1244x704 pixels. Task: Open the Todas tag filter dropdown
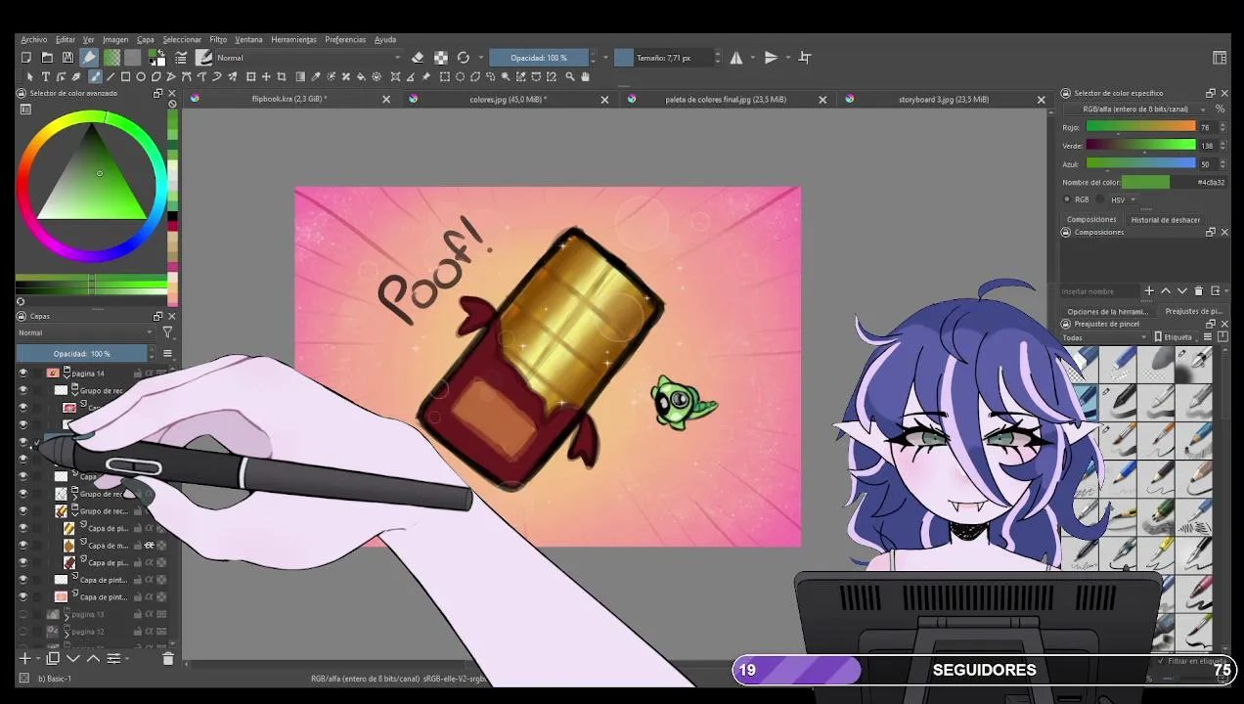pyautogui.click(x=1105, y=337)
